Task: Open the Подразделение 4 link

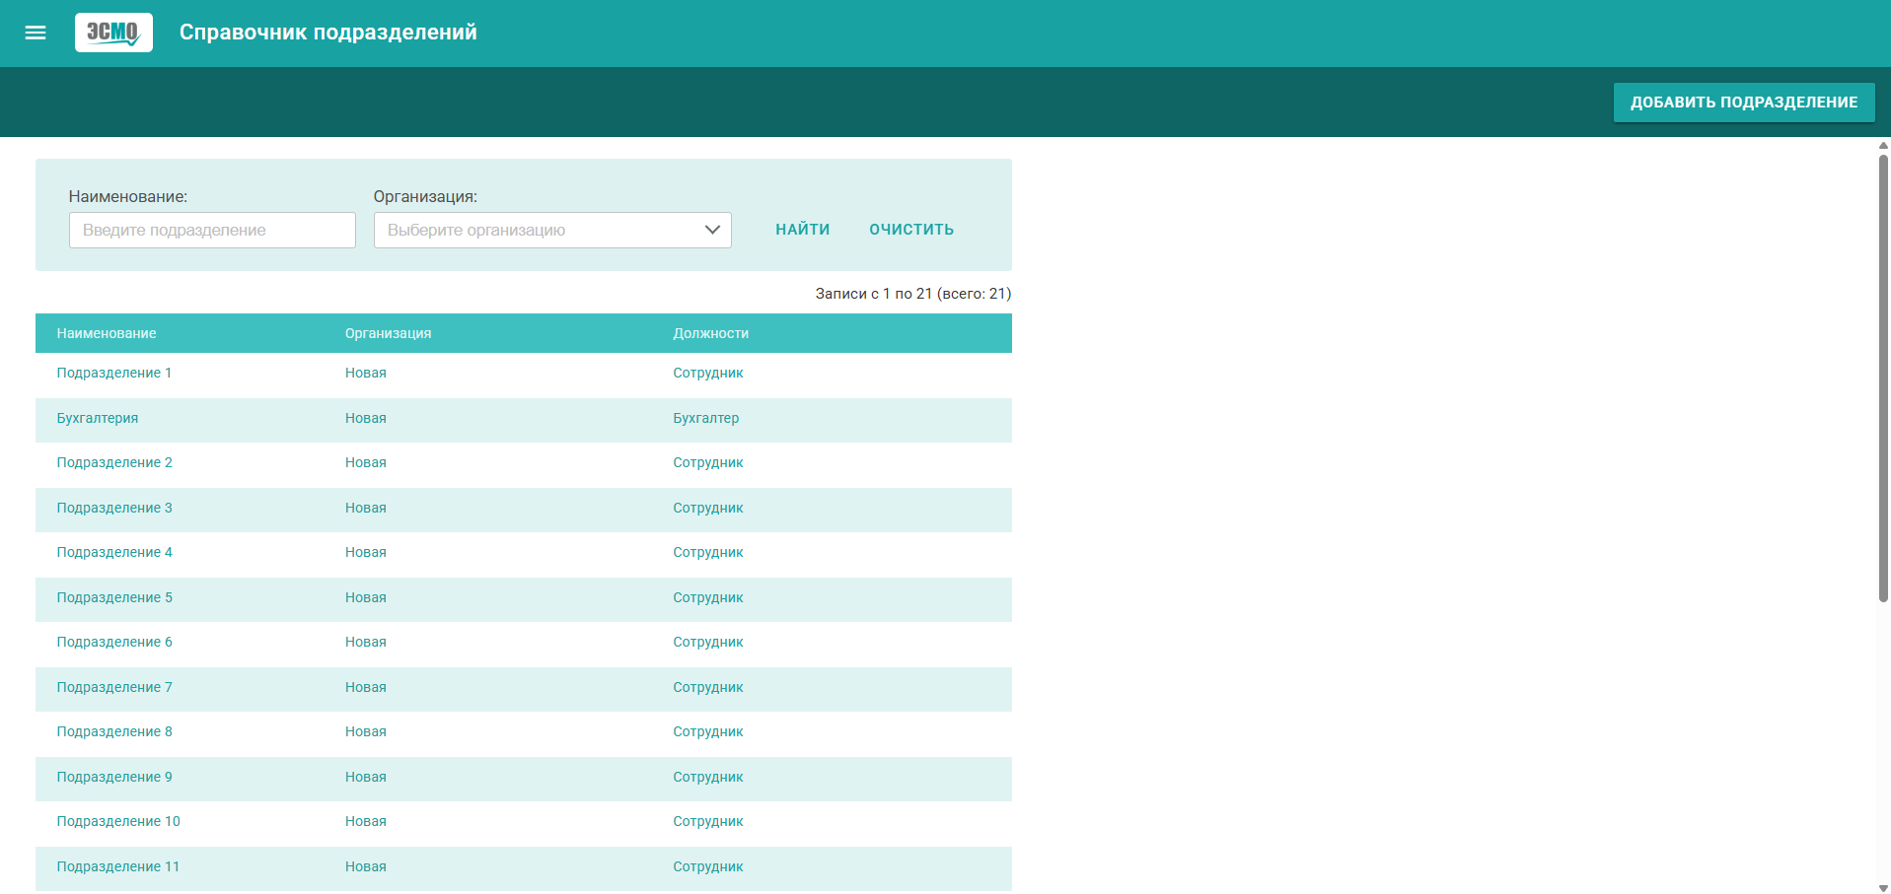Action: click(x=114, y=552)
